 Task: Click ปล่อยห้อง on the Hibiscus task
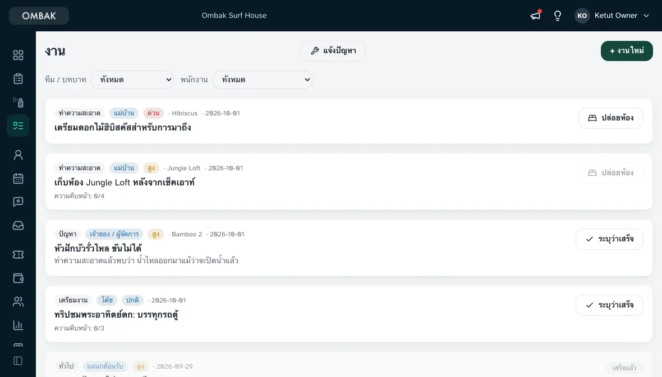(611, 118)
